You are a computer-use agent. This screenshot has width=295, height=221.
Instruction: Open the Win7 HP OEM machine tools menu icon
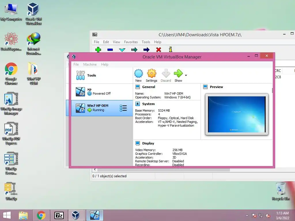click(x=123, y=108)
